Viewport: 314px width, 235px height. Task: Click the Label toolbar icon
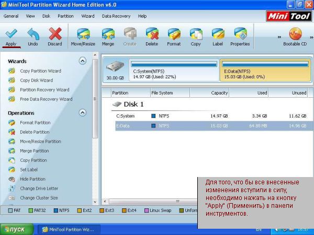[218, 34]
